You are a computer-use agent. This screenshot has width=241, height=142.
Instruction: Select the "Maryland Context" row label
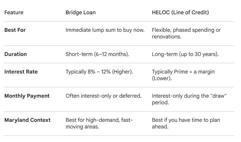click(28, 120)
